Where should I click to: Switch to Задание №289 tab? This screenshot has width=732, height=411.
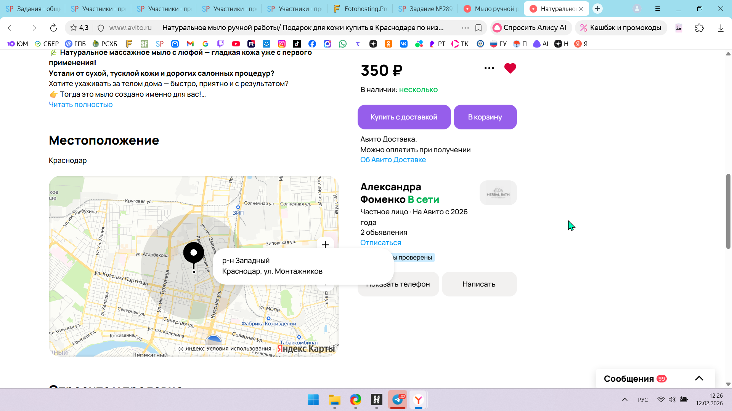tap(425, 9)
